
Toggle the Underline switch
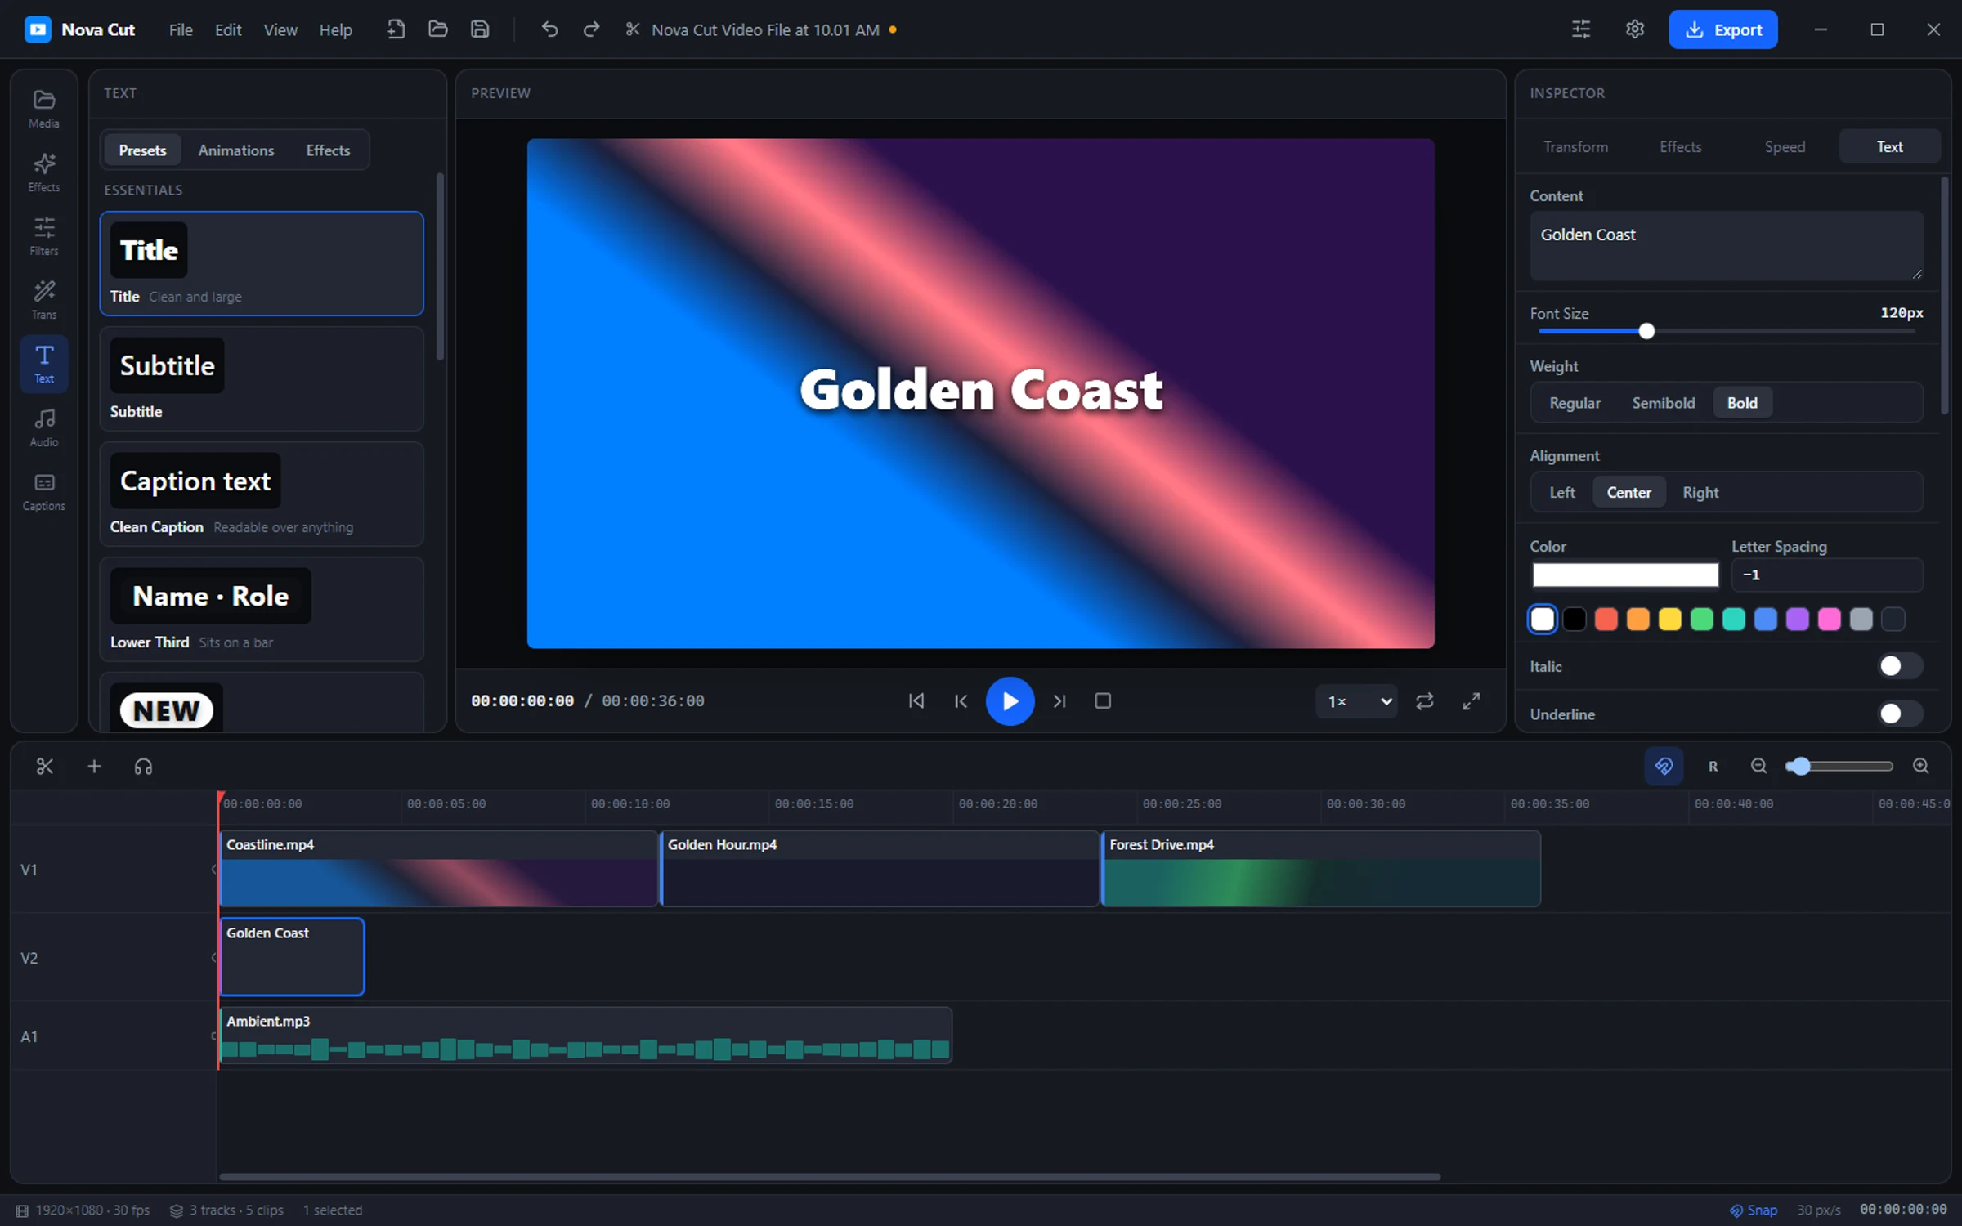[1900, 714]
